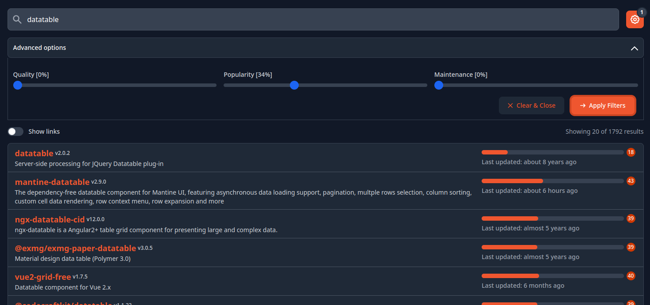
Task: Click the 'Quality [0%]' label
Action: coord(31,75)
